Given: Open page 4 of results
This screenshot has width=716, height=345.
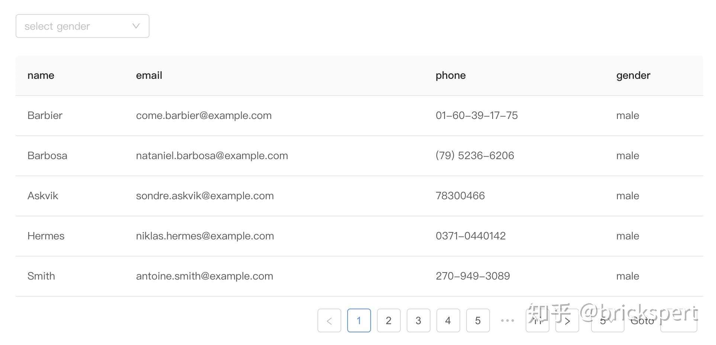Looking at the screenshot, I should coord(448,320).
